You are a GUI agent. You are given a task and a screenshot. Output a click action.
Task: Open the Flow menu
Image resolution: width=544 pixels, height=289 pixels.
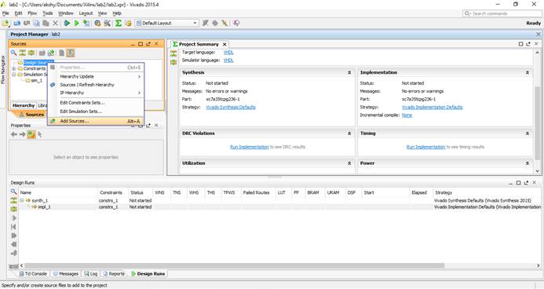point(32,13)
